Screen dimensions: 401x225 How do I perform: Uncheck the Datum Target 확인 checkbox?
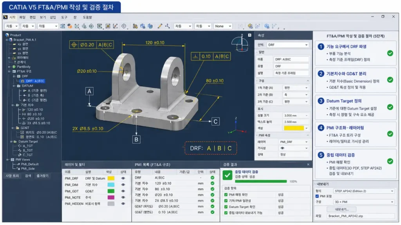point(226,207)
